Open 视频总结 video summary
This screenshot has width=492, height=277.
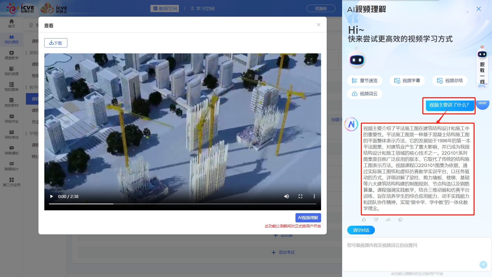450,81
